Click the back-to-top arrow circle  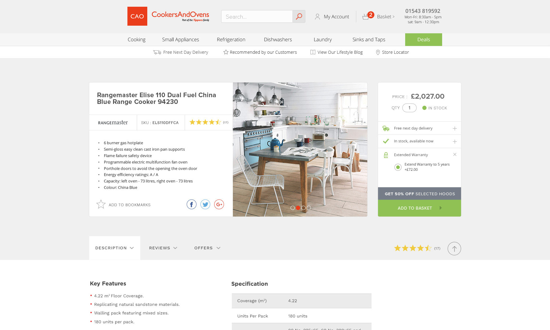454,248
